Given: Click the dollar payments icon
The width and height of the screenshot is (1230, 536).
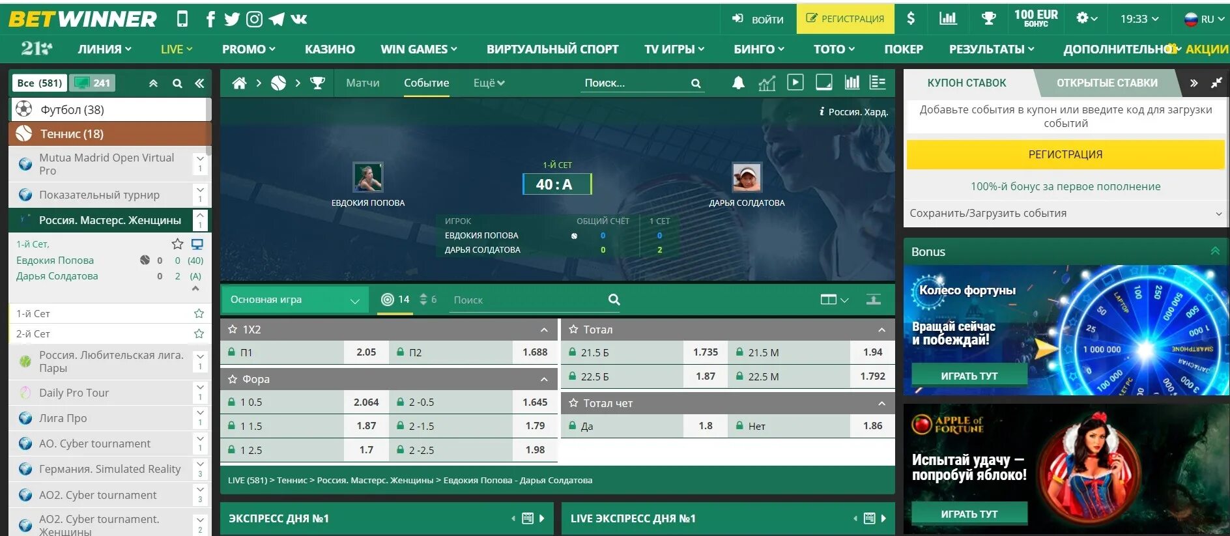Looking at the screenshot, I should pyautogui.click(x=911, y=18).
